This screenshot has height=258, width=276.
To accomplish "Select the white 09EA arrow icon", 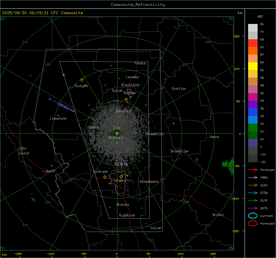I will click(253, 177).
